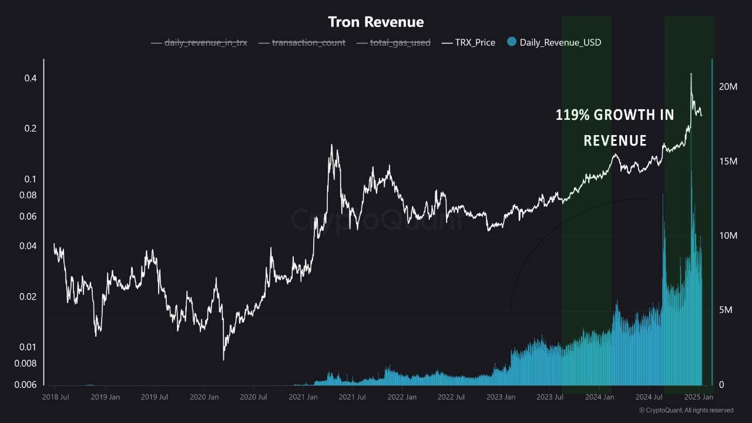Click the 2019 Jul date label
This screenshot has width=752, height=423.
tap(153, 397)
